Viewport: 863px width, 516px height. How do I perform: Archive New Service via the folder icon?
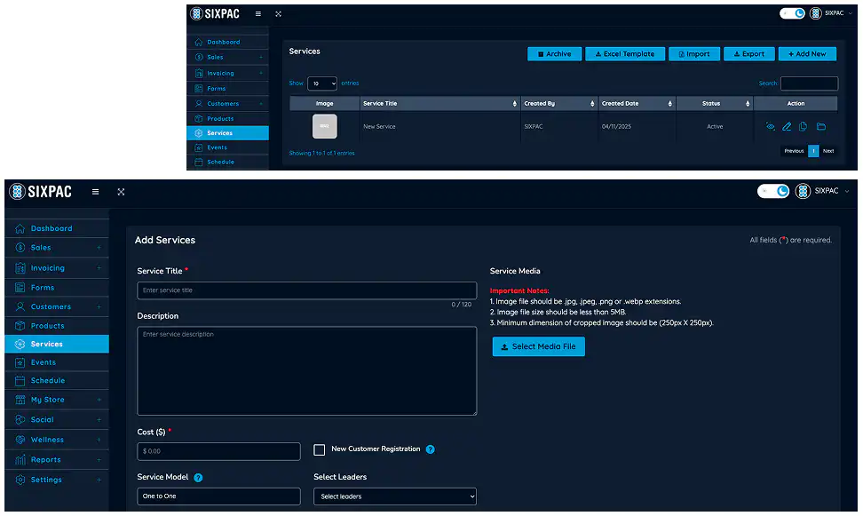(821, 127)
